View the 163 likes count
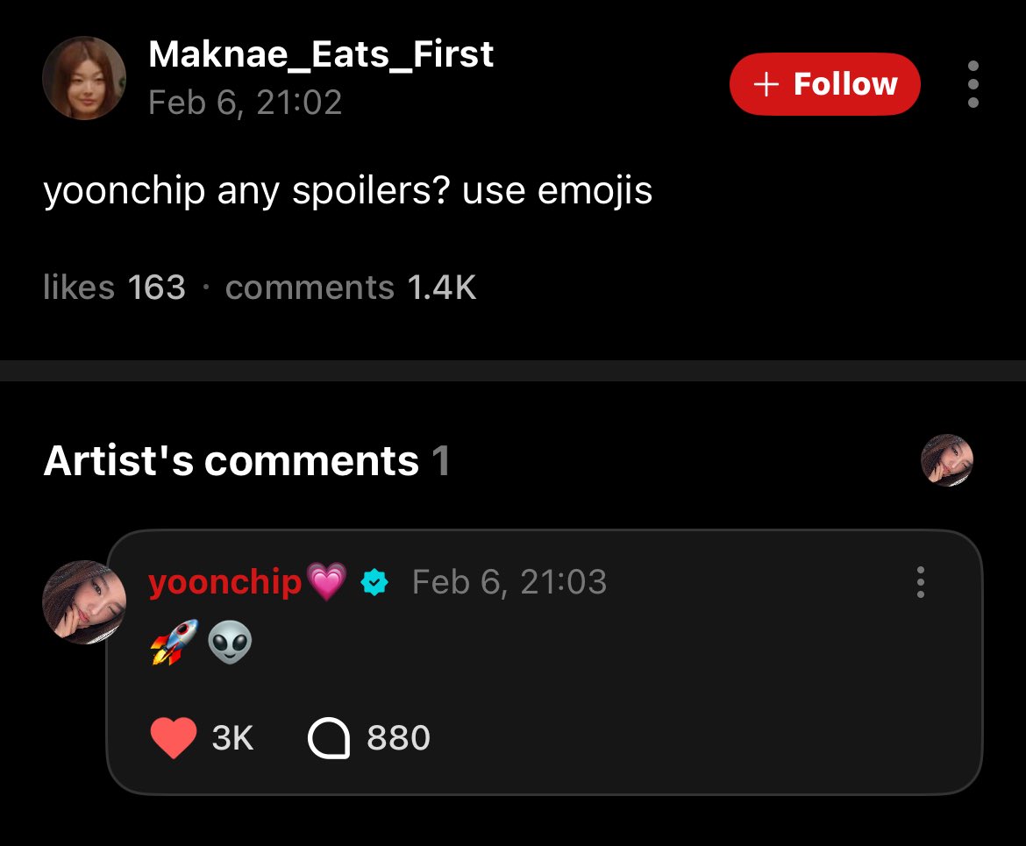 tap(113, 287)
